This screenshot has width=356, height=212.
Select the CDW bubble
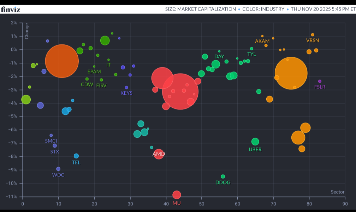coord(87,79)
